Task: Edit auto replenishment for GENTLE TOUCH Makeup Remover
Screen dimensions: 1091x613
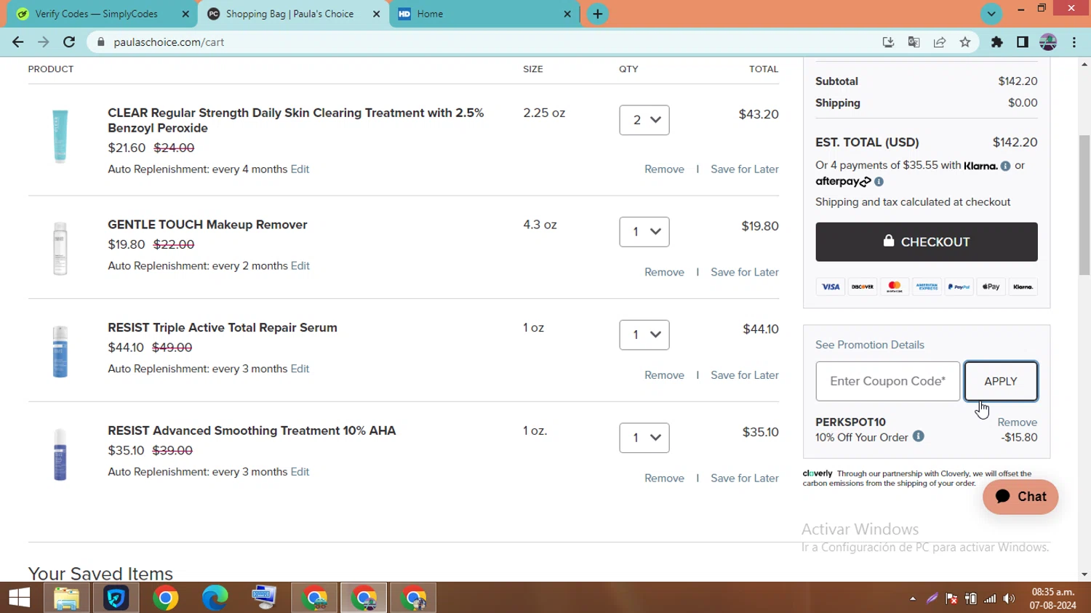Action: [x=300, y=265]
